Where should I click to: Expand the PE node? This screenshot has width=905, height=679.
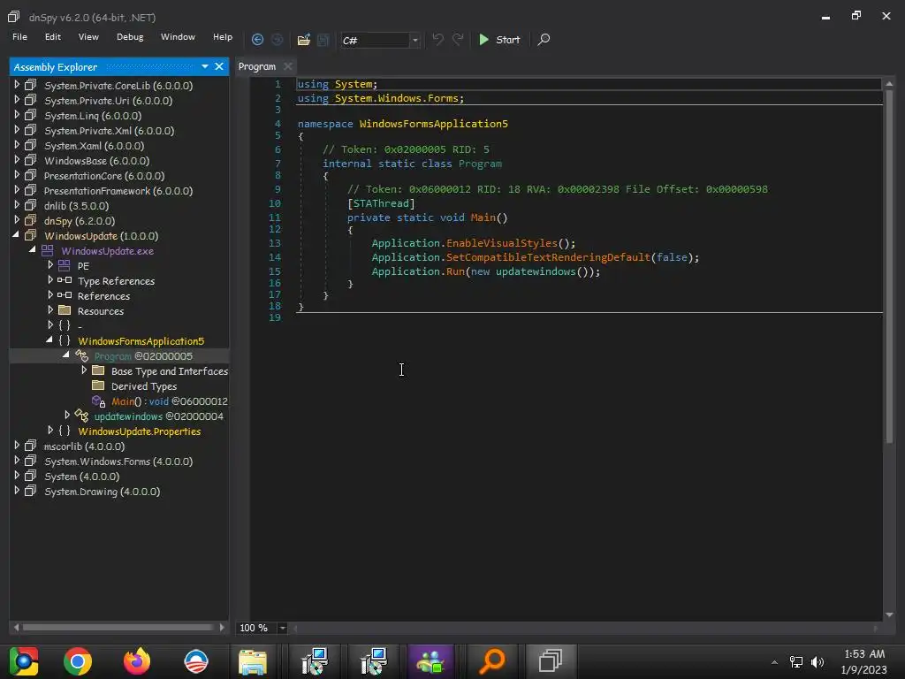pos(50,265)
